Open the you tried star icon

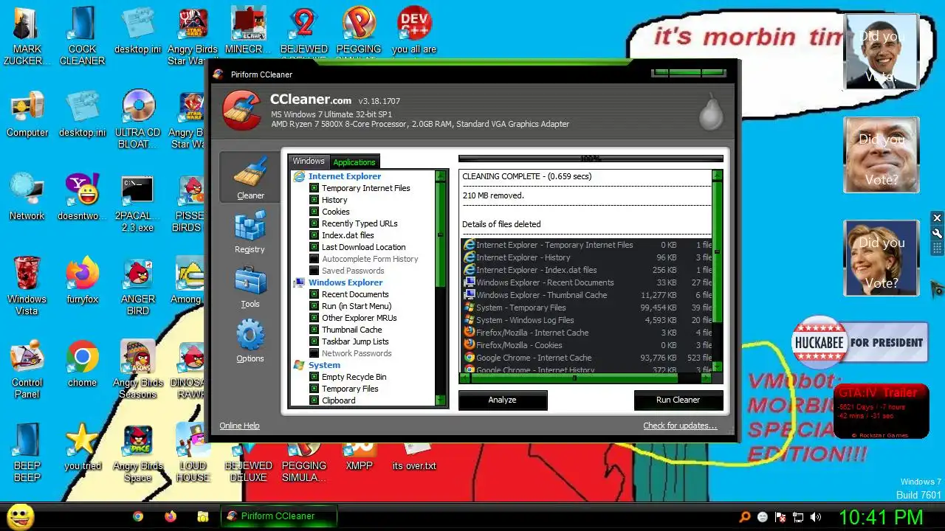coord(82,446)
